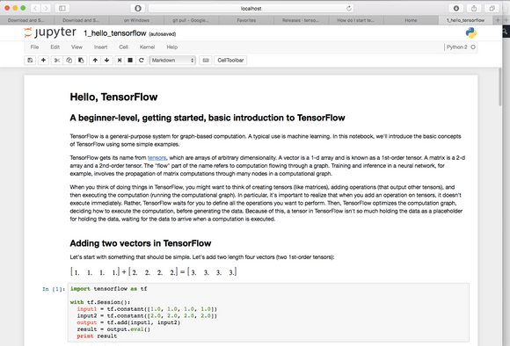Switch to the on Windows tab
The image size is (510, 346).
136,20
